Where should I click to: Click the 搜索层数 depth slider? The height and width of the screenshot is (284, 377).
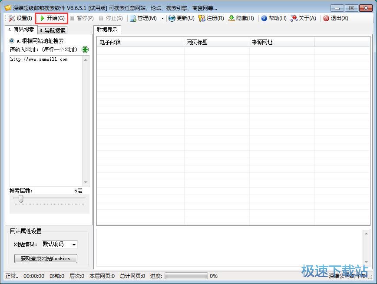tap(20, 199)
